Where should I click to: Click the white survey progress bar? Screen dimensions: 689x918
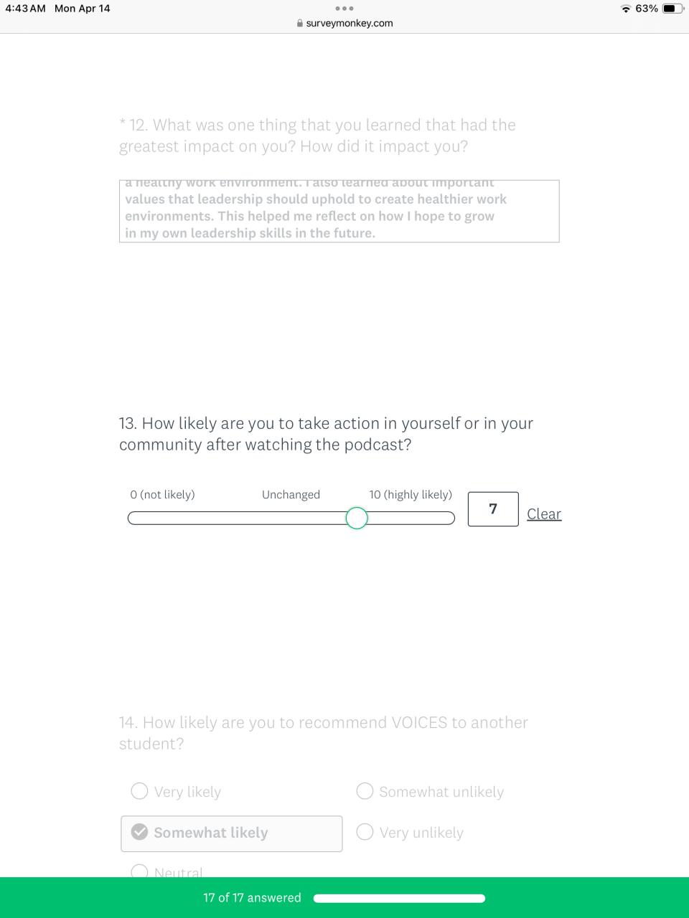pos(399,898)
